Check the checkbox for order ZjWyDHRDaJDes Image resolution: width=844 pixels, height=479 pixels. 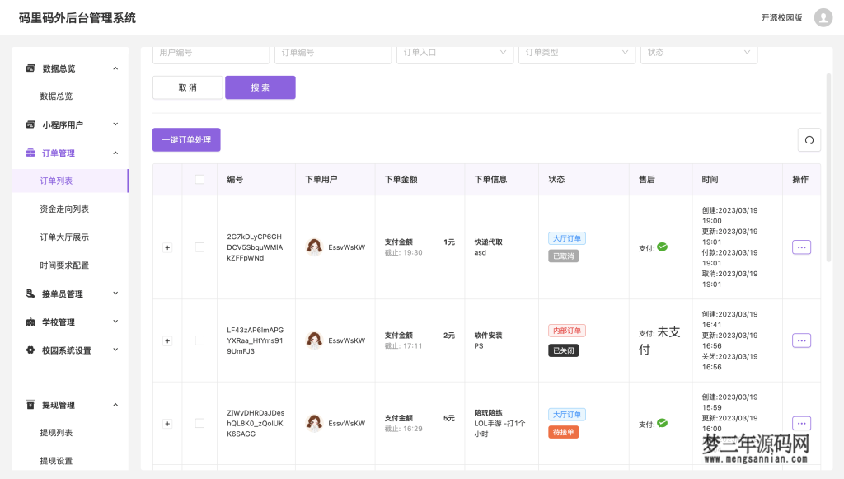pyautogui.click(x=199, y=423)
